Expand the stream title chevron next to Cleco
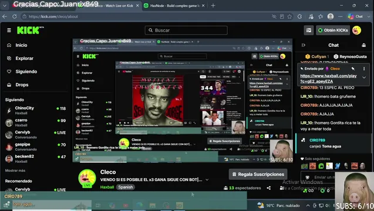This screenshot has width=374, height=211. (x=207, y=180)
